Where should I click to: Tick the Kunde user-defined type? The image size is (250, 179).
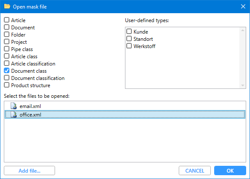pyautogui.click(x=129, y=31)
